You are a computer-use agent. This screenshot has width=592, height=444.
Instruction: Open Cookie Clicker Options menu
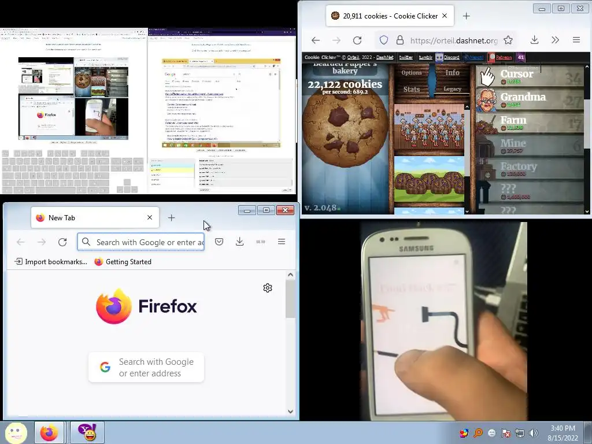pos(412,72)
